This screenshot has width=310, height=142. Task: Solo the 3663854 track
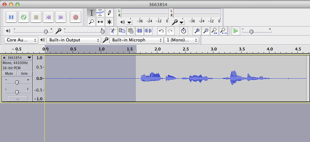pyautogui.click(x=24, y=73)
